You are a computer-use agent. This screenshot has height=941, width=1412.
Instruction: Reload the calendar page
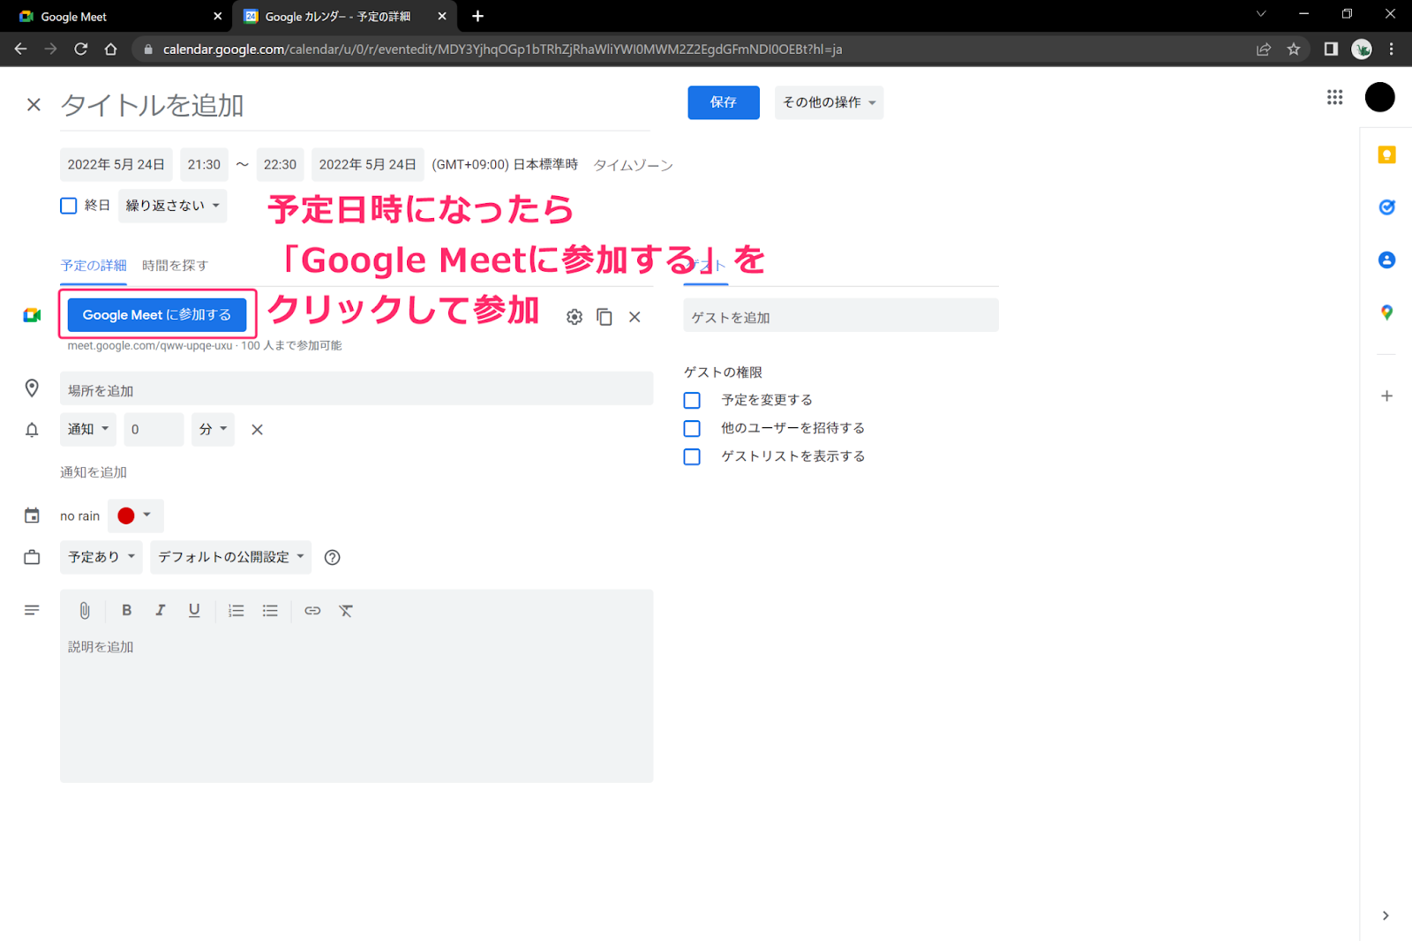[x=80, y=49]
